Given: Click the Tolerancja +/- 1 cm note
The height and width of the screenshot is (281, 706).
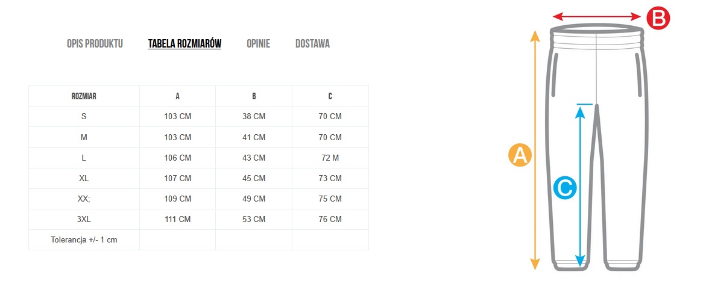Looking at the screenshot, I should tap(84, 239).
